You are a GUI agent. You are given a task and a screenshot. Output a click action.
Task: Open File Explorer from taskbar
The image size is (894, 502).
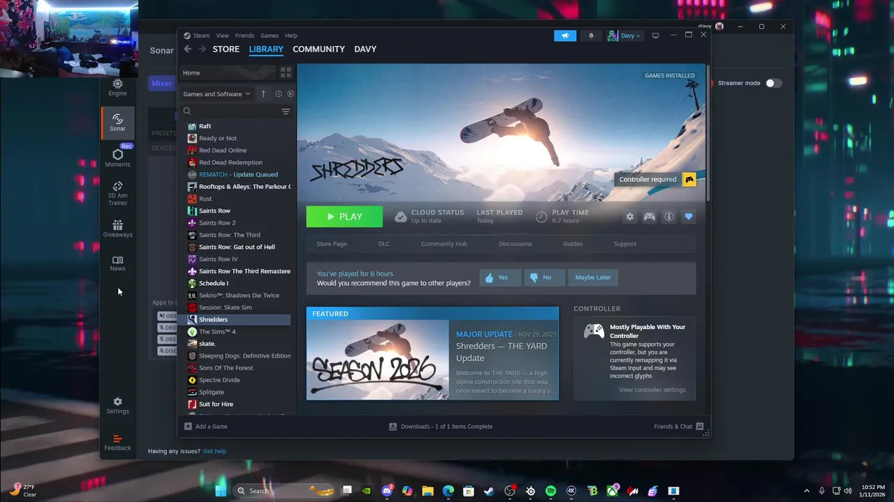[427, 491]
